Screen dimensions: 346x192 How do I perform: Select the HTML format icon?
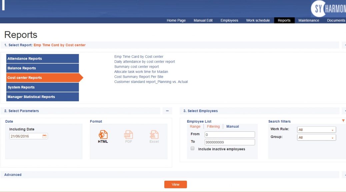[x=103, y=135]
